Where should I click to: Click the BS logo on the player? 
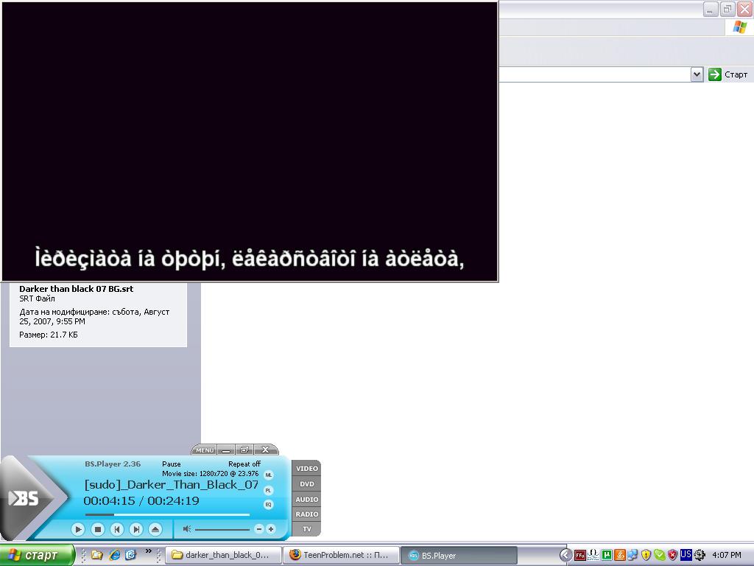(x=24, y=498)
